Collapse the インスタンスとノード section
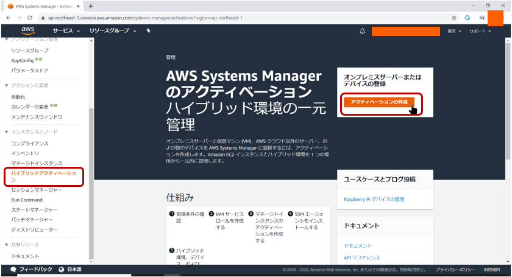Viewport: 512px width, 277px height. pos(7,132)
